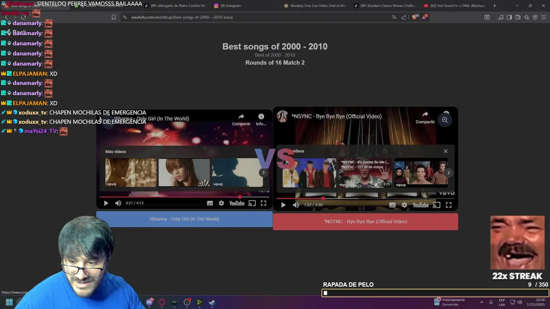Open dark silhouette vevo thumbnail in Rihanna panel

click(x=237, y=173)
